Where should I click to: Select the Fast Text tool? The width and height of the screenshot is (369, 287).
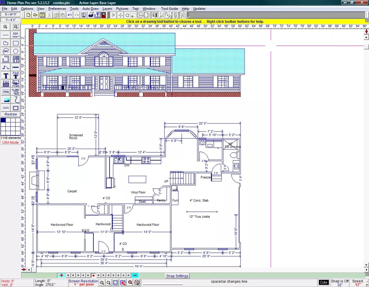(16, 75)
